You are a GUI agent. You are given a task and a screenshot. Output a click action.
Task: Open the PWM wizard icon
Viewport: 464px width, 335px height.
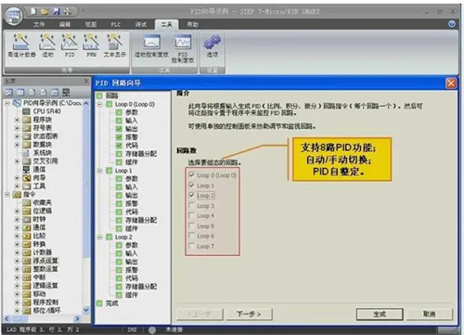coord(91,45)
